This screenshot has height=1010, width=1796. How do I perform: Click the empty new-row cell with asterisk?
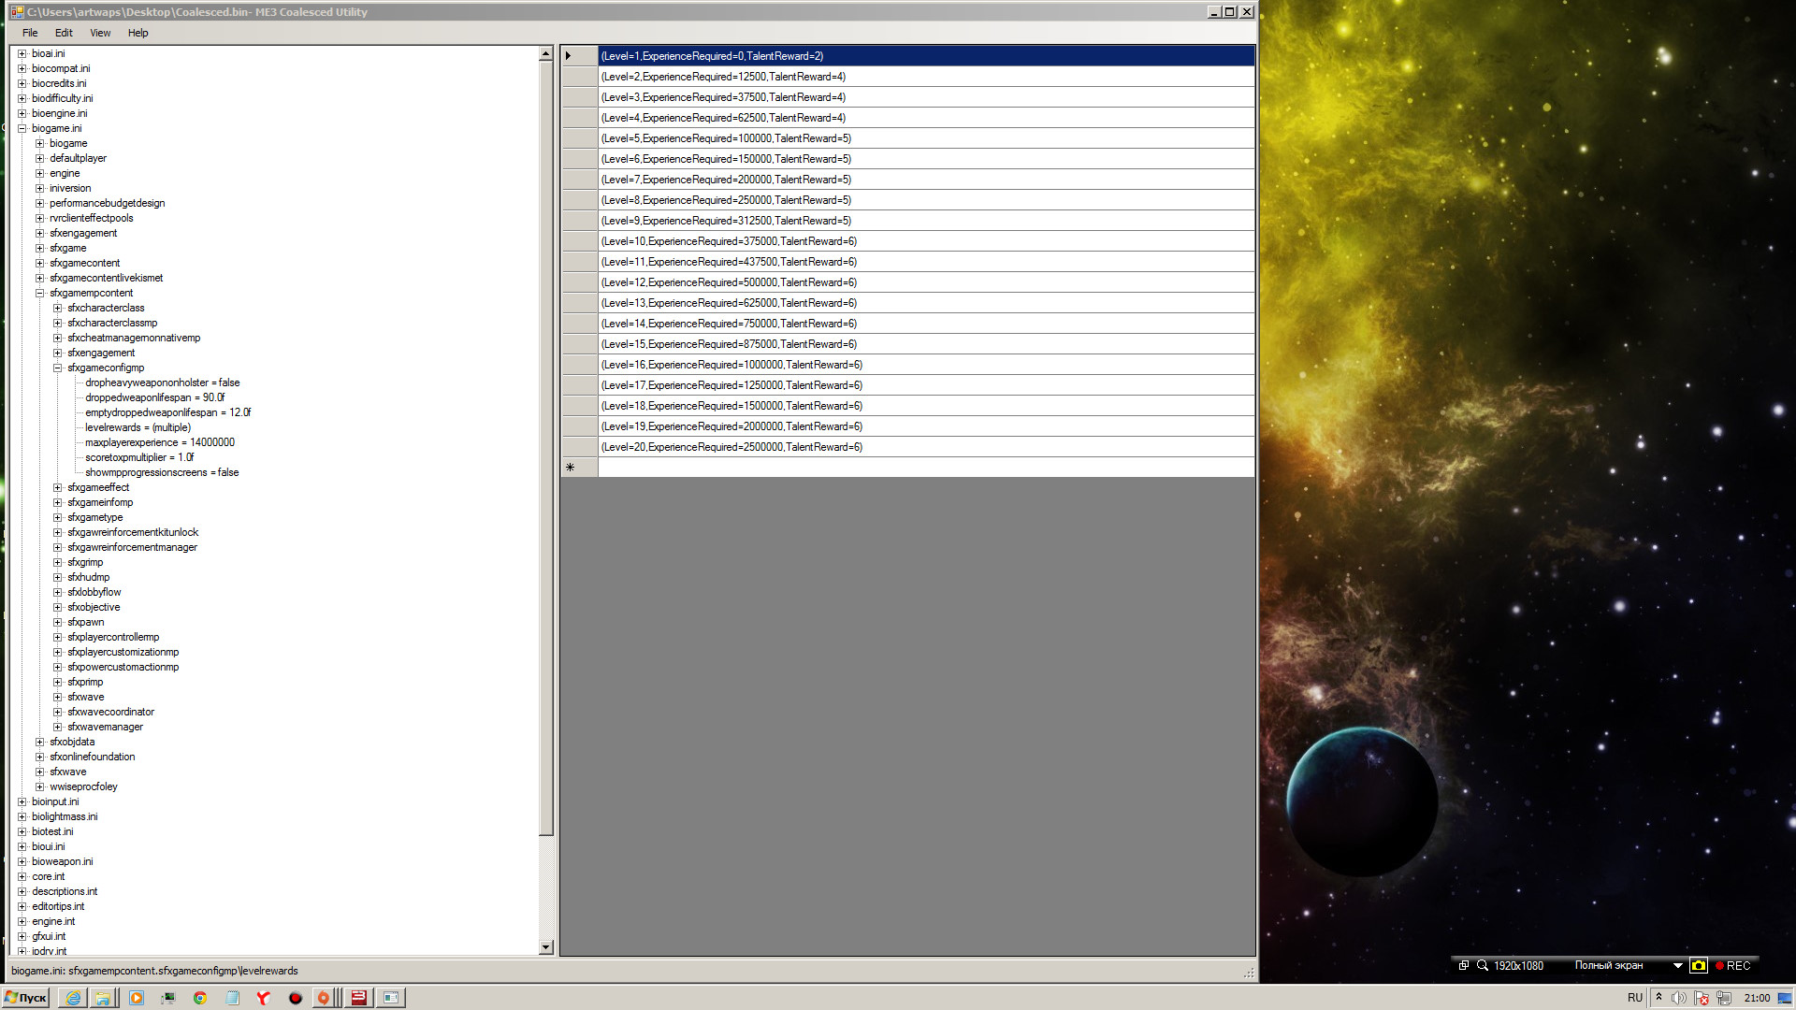coord(926,468)
